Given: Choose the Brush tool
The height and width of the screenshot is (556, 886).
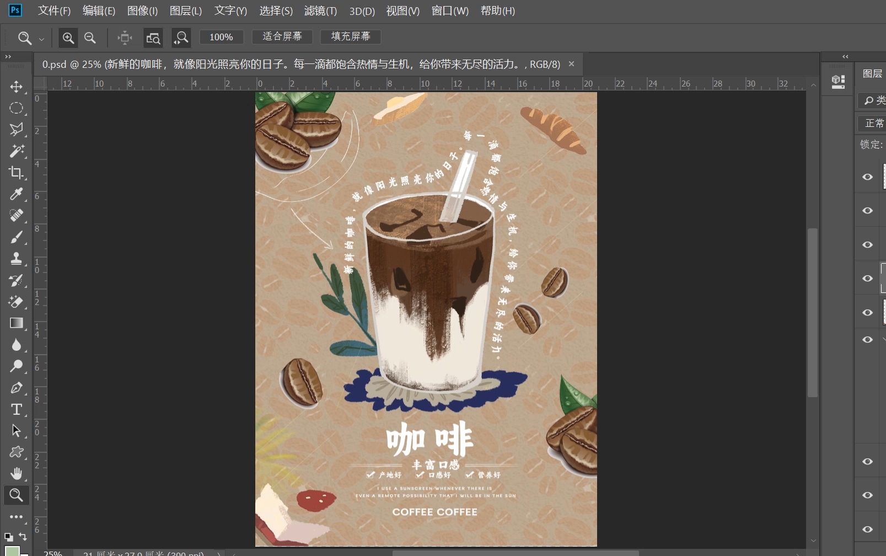Looking at the screenshot, I should point(17,236).
